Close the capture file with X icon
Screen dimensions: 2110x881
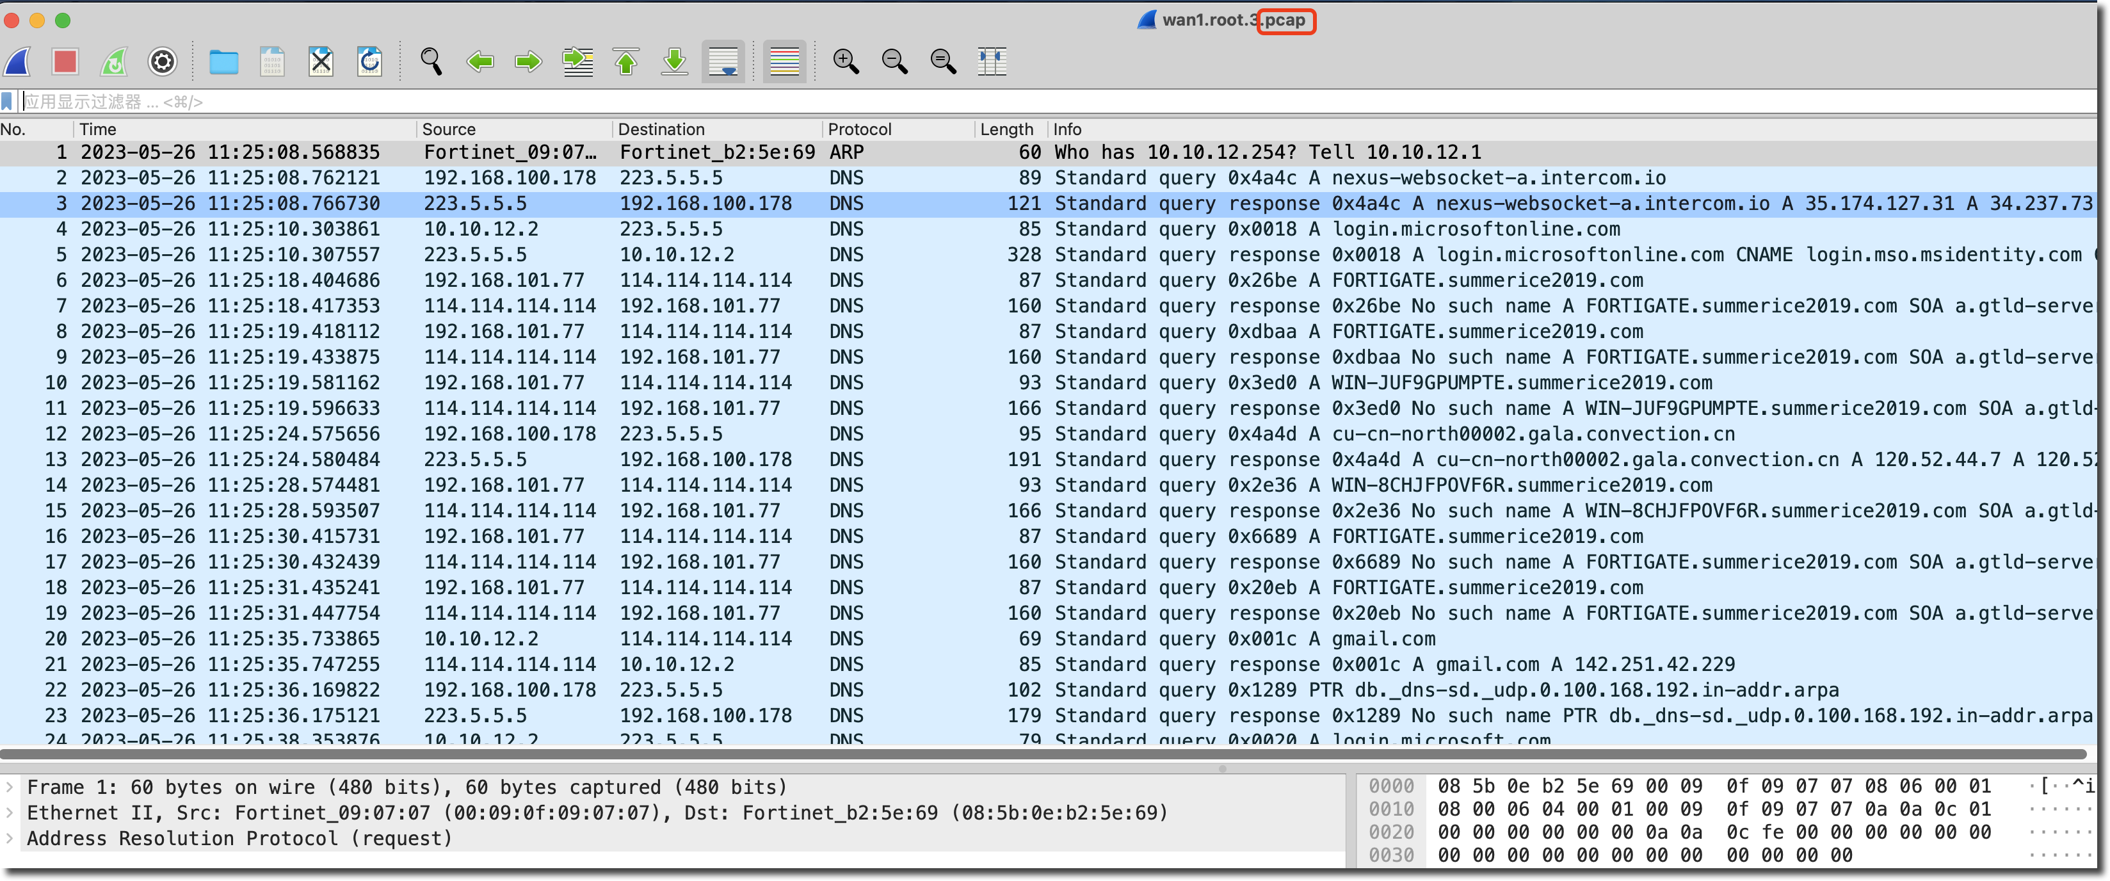click(321, 61)
